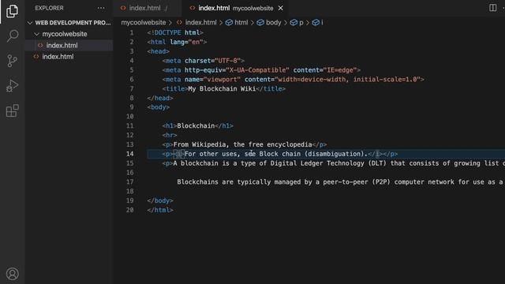The height and width of the screenshot is (284, 505).
Task: Click line number 20 in gutter
Action: click(x=129, y=210)
